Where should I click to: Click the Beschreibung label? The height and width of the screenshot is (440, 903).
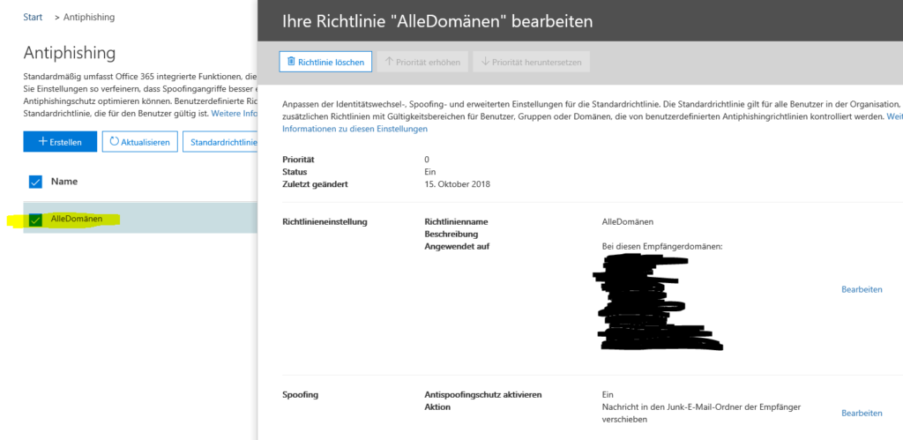(x=452, y=235)
